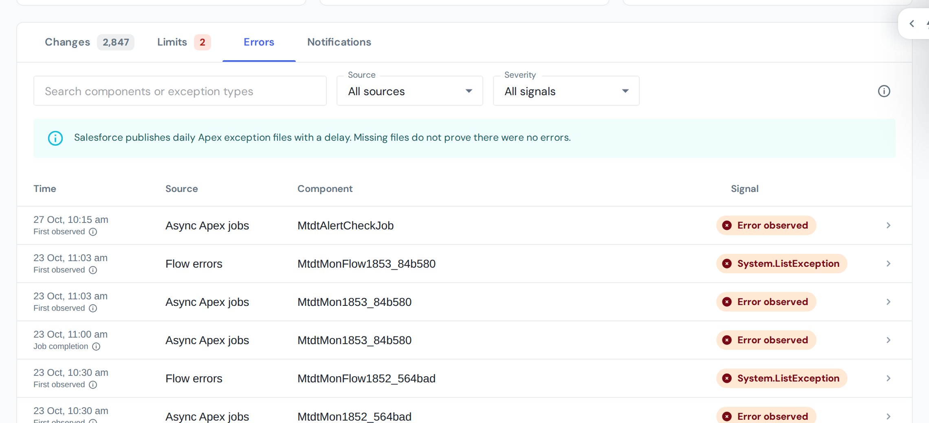Click info icon under 23 Oct, 10:30 am Flow errors row

[93, 385]
